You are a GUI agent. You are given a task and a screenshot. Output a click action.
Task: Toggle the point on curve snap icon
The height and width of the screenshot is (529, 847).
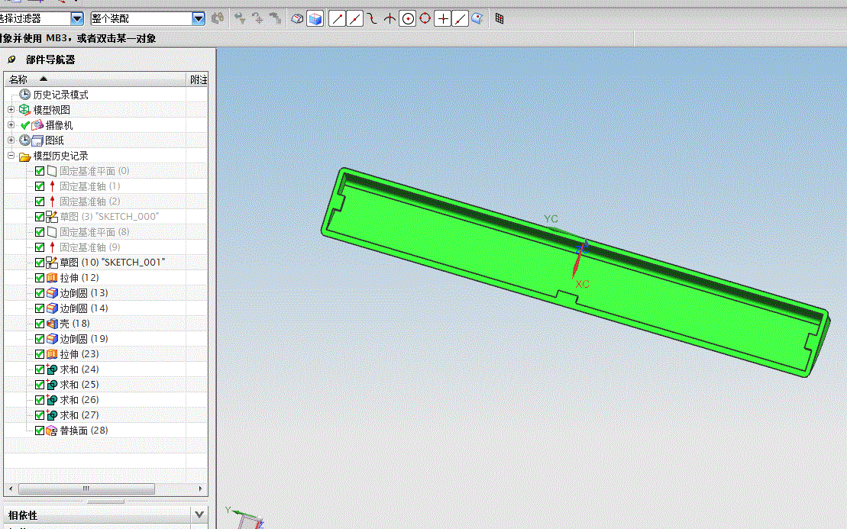[x=460, y=19]
